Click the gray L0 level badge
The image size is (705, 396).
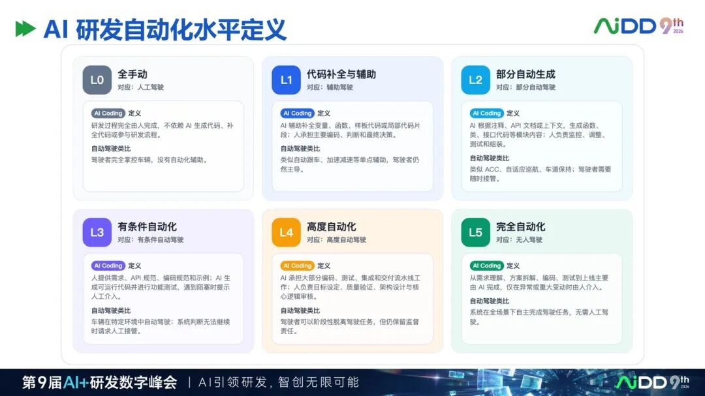click(97, 80)
